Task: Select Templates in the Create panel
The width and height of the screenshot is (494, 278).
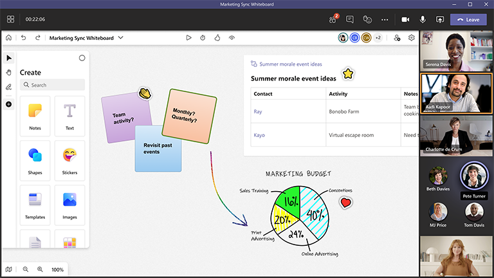Action: 35,205
